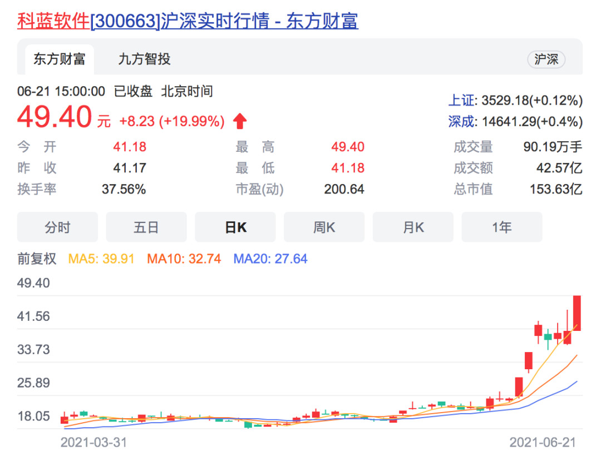
Task: Select the 周K weekly candlestick view
Action: (x=324, y=226)
